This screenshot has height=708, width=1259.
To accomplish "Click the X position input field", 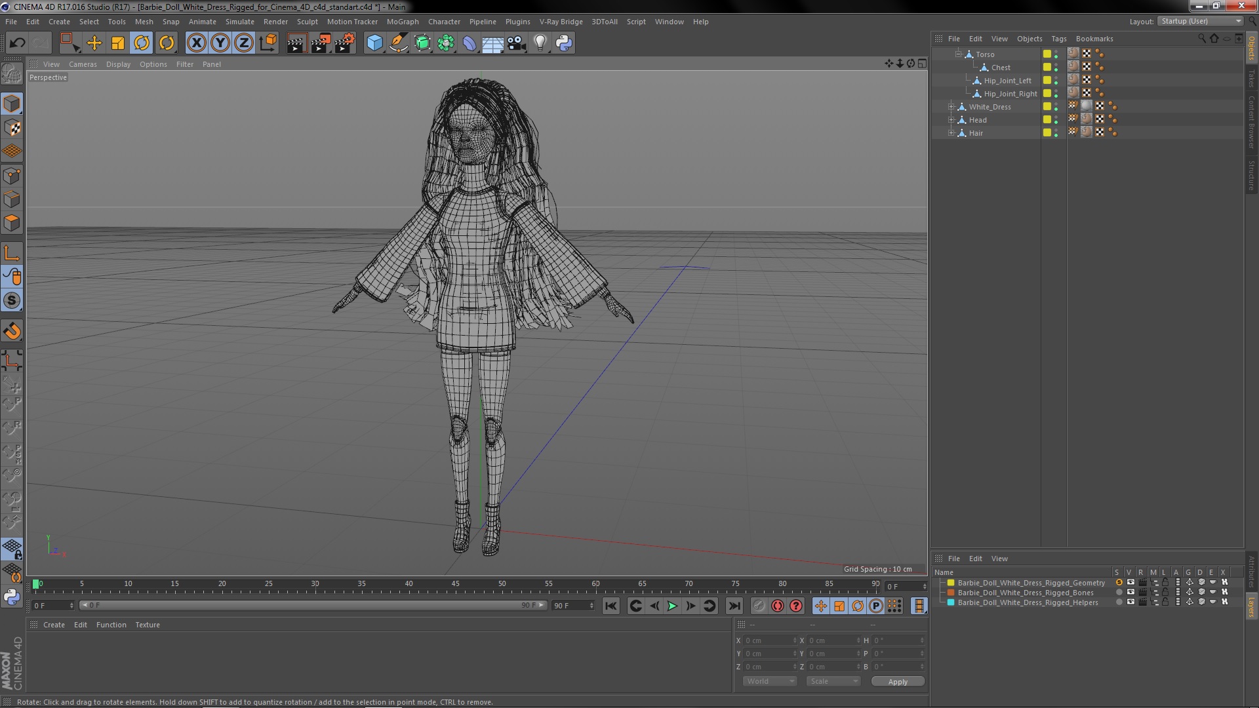I will [x=770, y=640].
